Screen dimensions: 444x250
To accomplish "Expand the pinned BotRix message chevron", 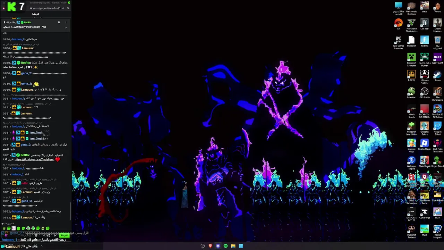I will (x=66, y=28).
